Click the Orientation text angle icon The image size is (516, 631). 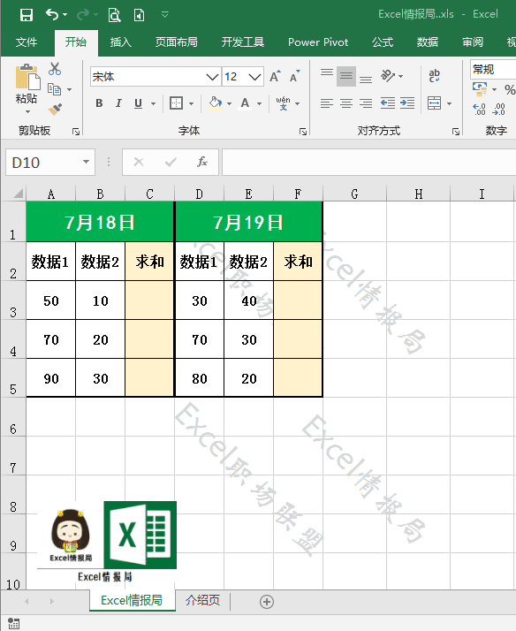(x=388, y=75)
